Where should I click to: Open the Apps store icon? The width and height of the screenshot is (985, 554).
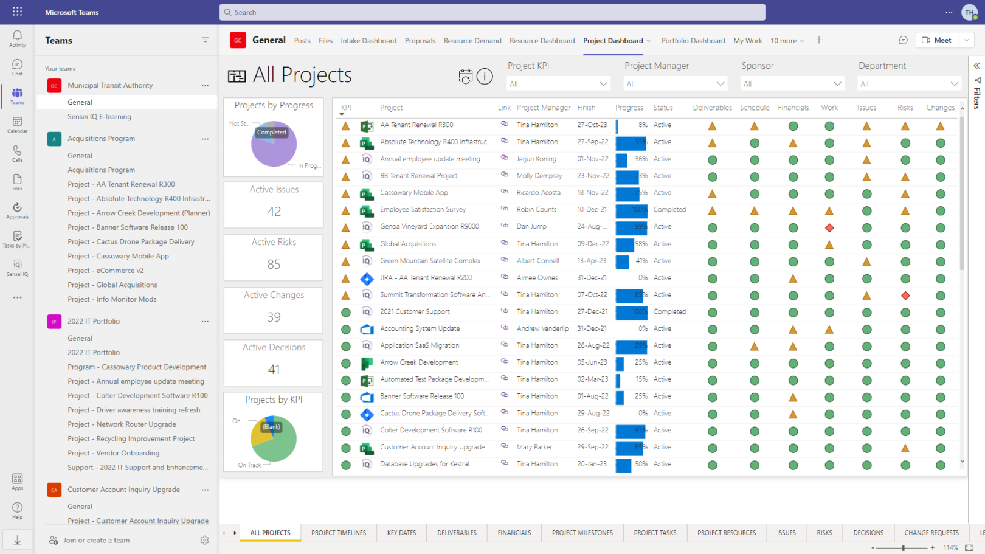click(17, 482)
